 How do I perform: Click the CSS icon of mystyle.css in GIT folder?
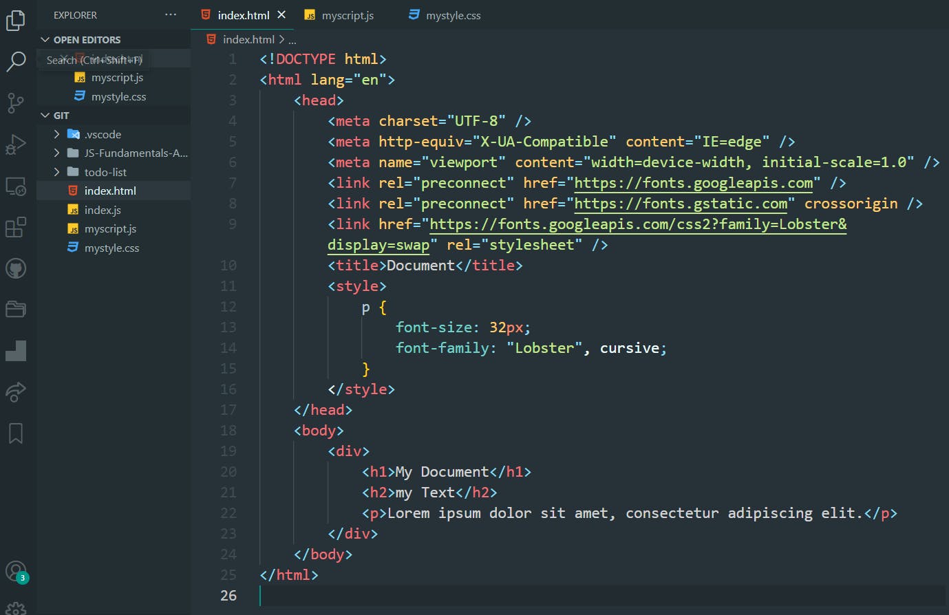pos(73,248)
